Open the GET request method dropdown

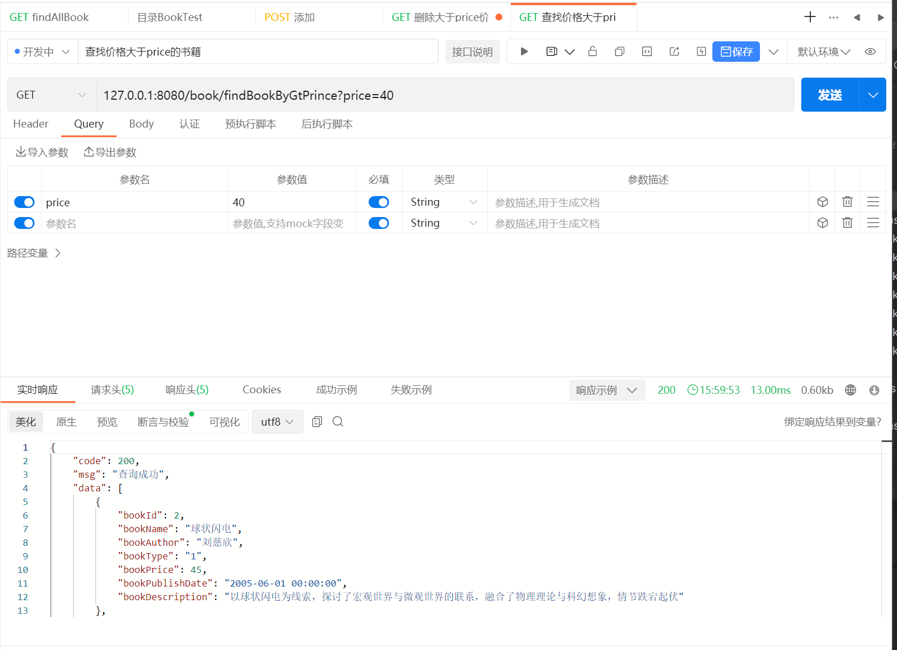(52, 95)
